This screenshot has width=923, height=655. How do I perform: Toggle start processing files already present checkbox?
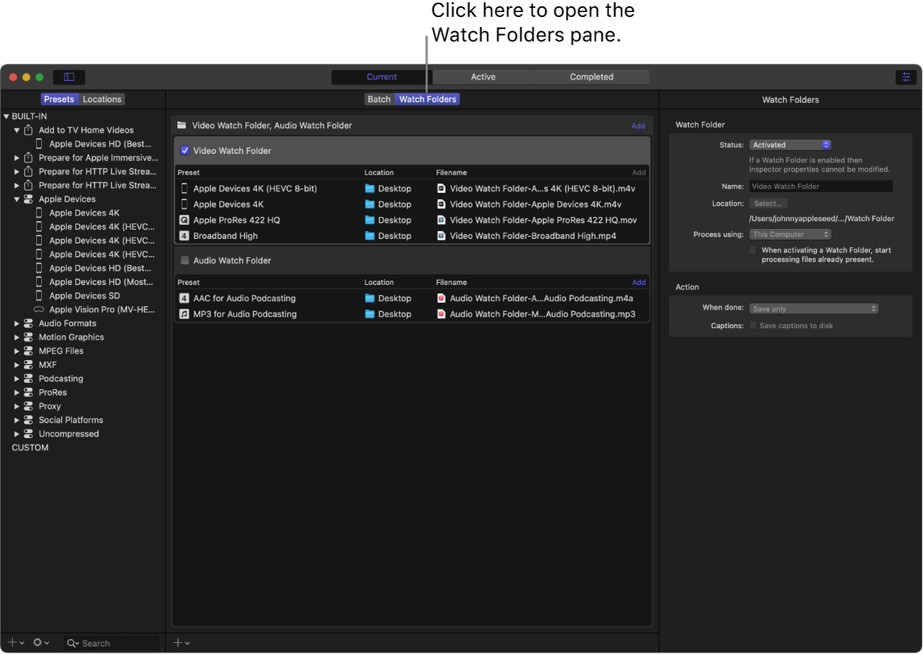(753, 250)
